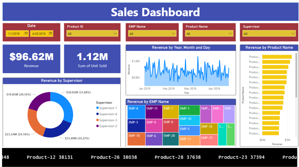299x167 pixels.
Task: Click the Supervisor-1 legend marker dot
Action: [97, 108]
